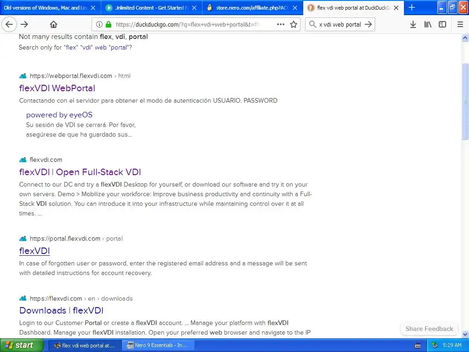This screenshot has height=352, width=469.
Task: Open the Firefox hamburger menu
Action: pyautogui.click(x=460, y=24)
